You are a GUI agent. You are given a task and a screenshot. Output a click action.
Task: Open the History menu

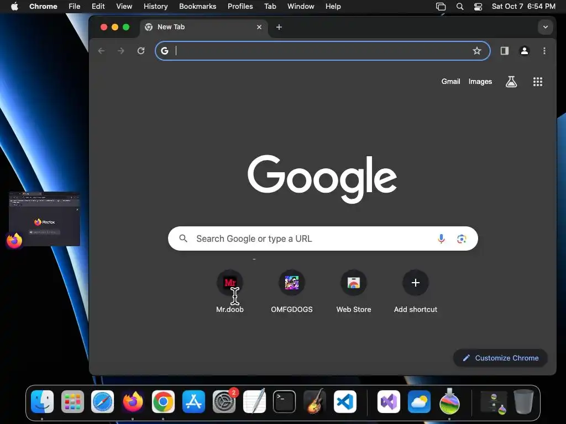click(155, 7)
